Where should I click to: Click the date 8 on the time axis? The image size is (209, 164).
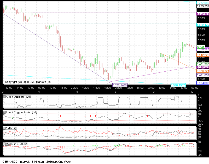click(115, 92)
